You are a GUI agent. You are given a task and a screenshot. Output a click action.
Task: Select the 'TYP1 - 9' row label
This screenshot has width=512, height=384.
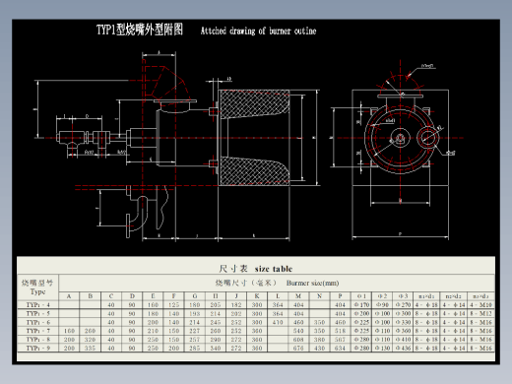pyautogui.click(x=38, y=348)
